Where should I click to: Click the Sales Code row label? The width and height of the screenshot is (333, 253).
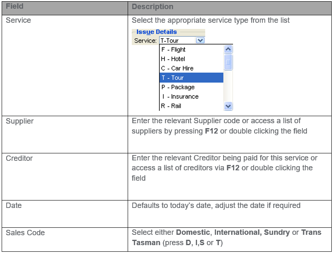[24, 232]
